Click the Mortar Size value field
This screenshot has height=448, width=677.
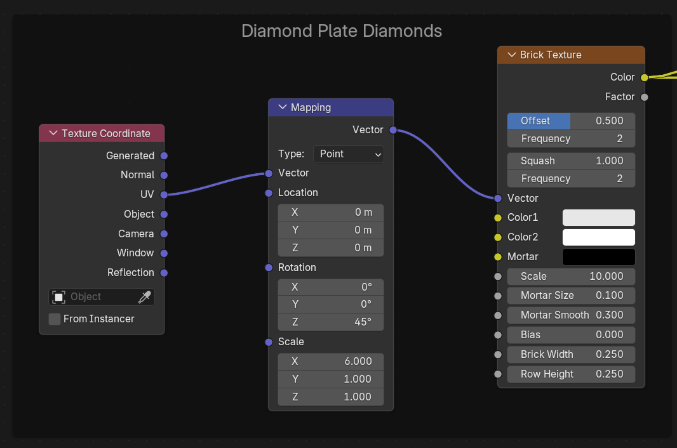pyautogui.click(x=571, y=295)
